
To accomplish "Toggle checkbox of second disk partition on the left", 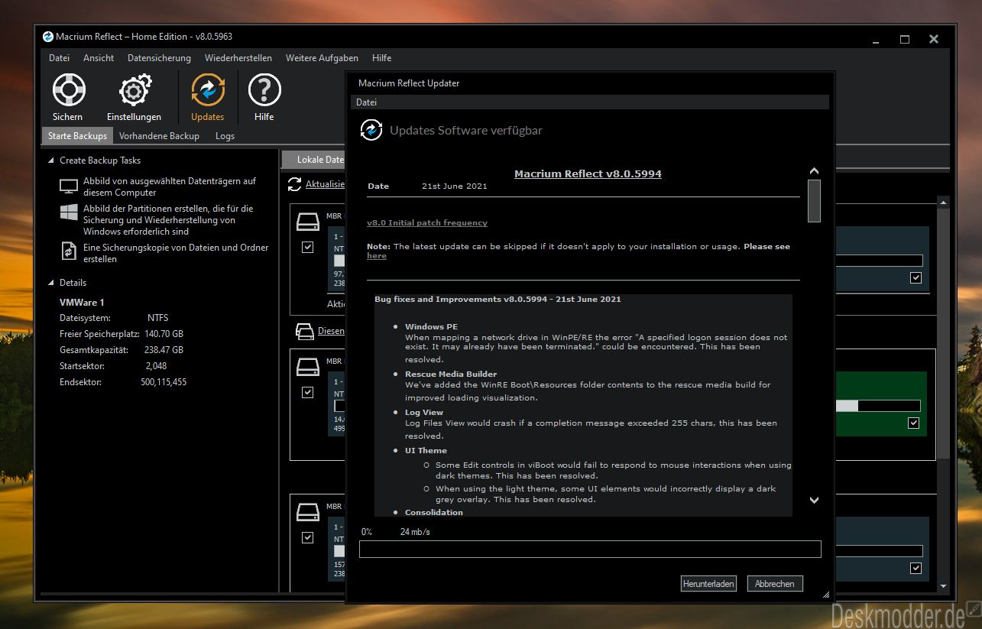I will 307,392.
